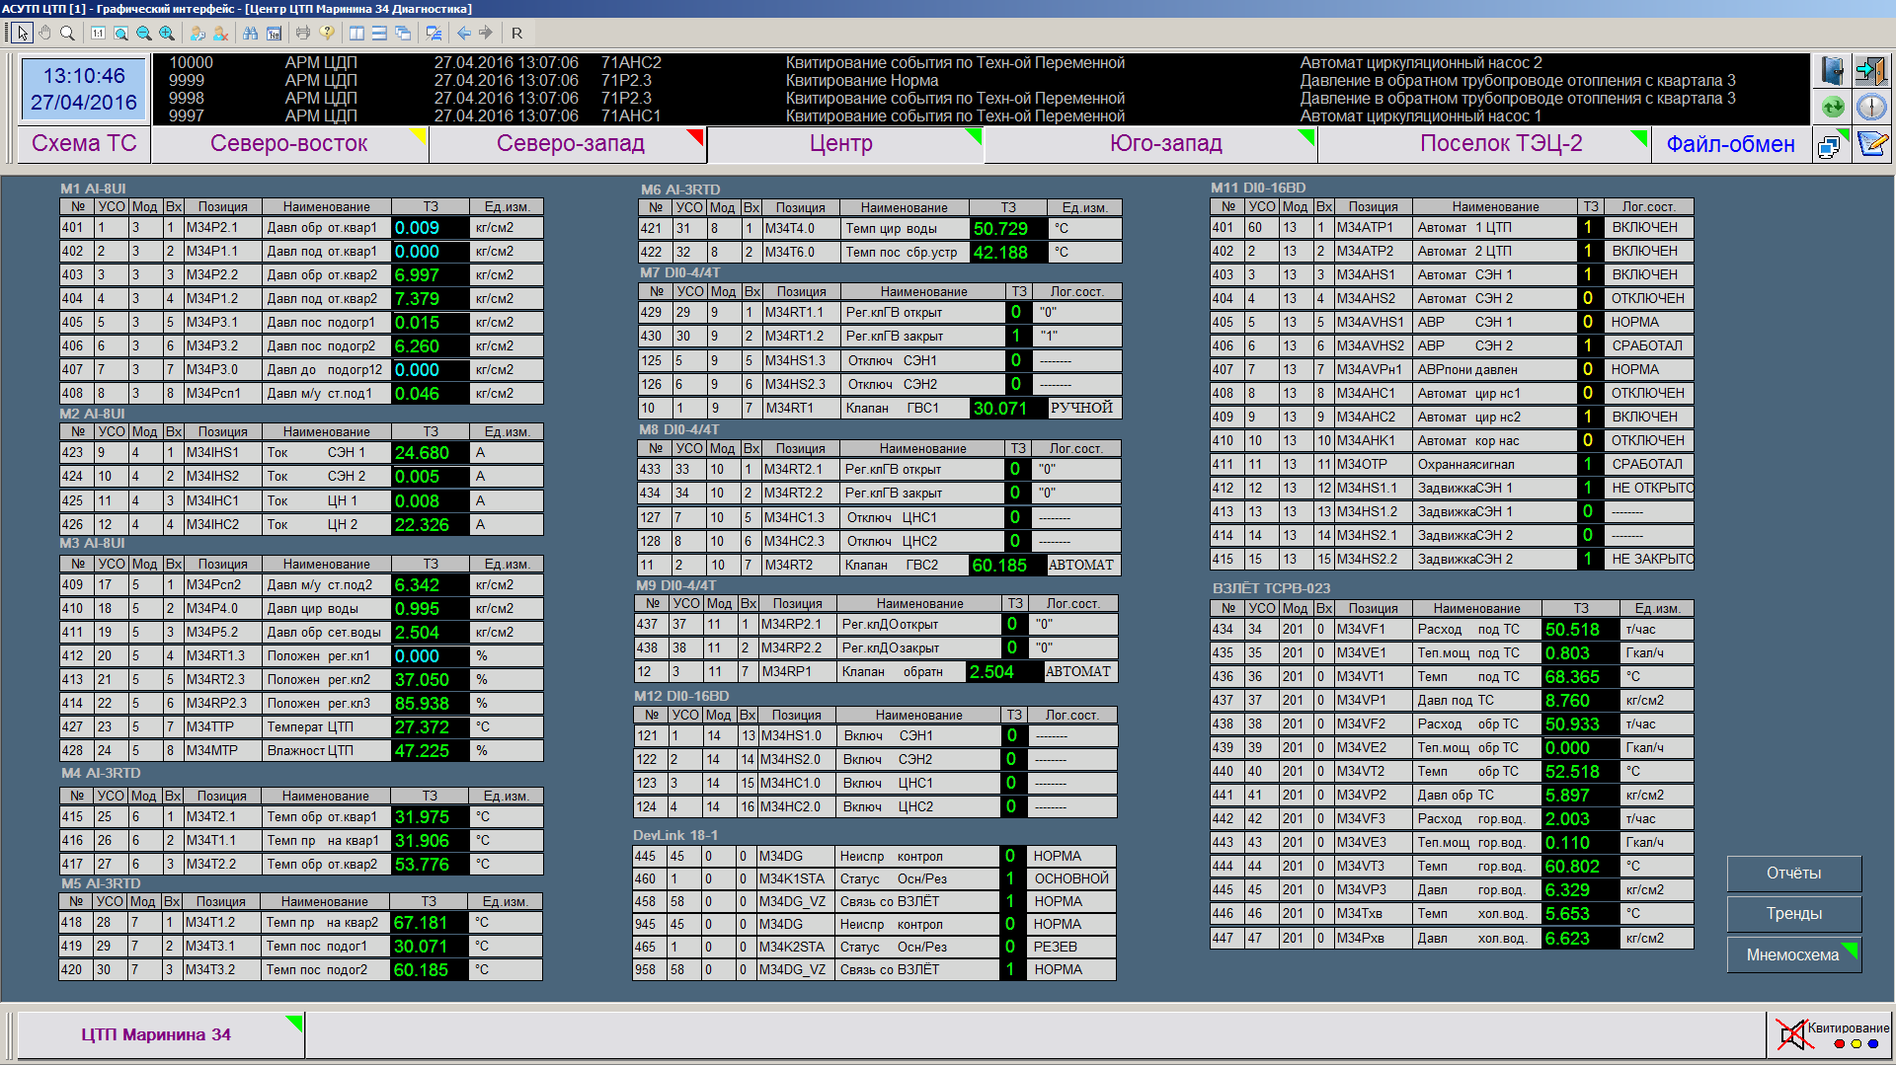The width and height of the screenshot is (1896, 1066).
Task: Click the red alarm indicator dot
Action: tap(1840, 1044)
